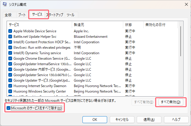Screen dimensions: 191x126
Task: Click the システム構成 title bar icon
Action: pos(5,4)
